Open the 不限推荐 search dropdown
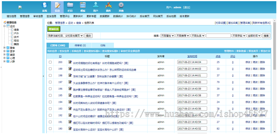The image size is (277, 134). pyautogui.click(x=183, y=36)
